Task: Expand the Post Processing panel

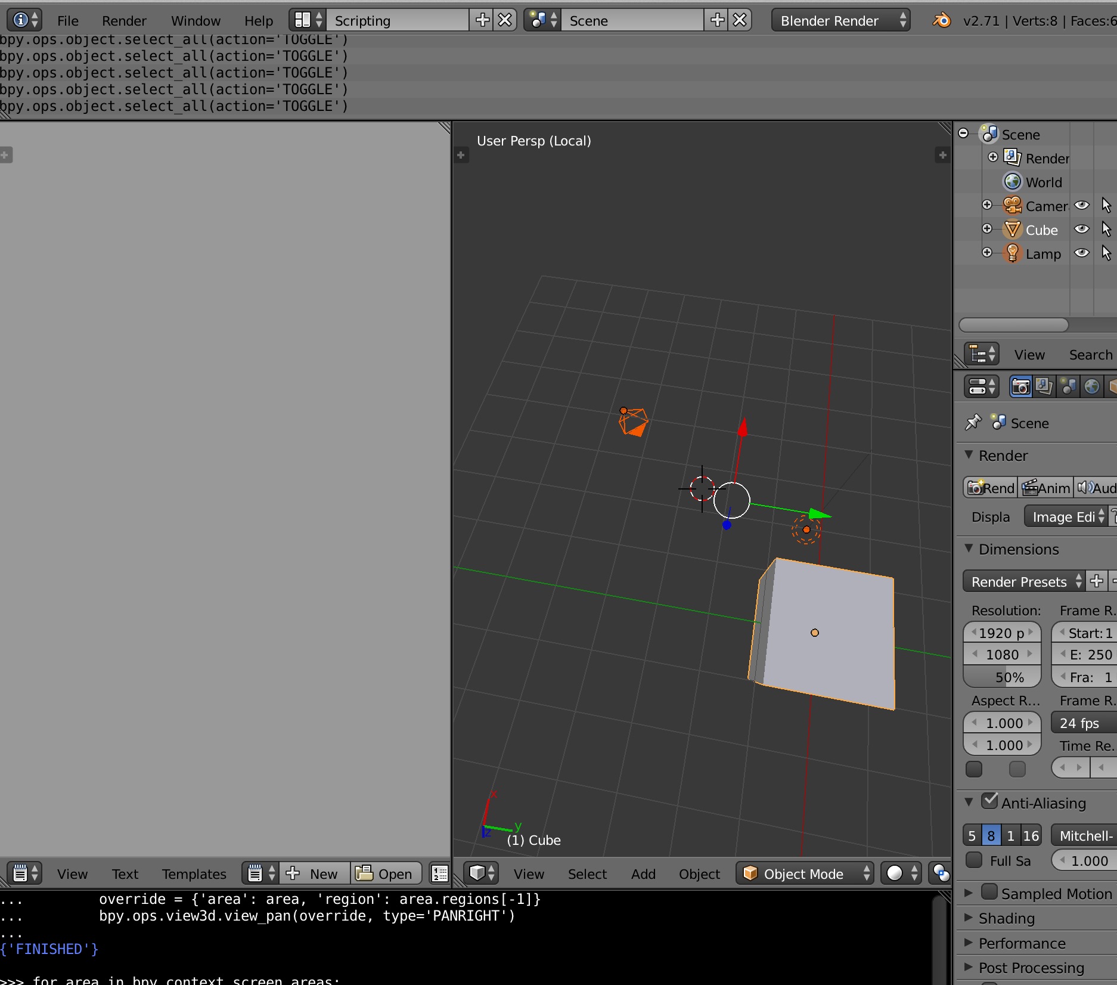Action: pyautogui.click(x=969, y=968)
